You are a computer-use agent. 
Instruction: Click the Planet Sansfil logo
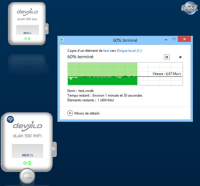[189, 8]
